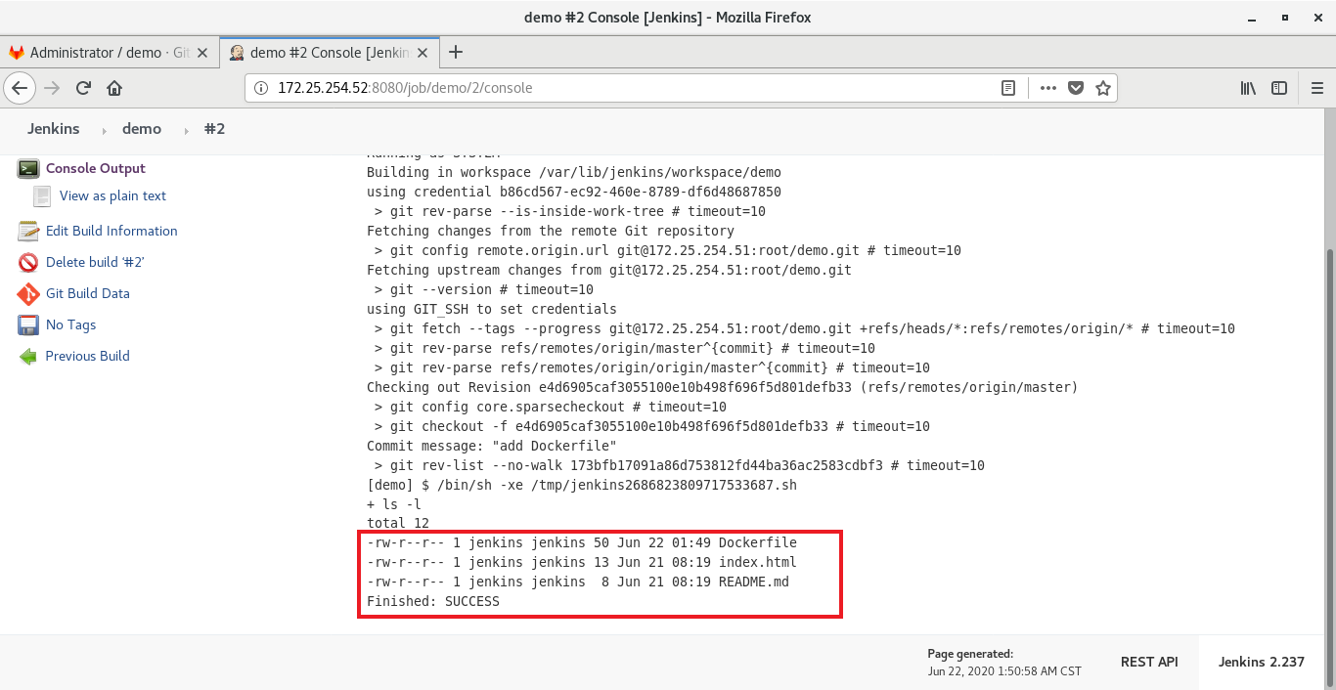Expand the demo breadcrumb arrow
This screenshot has width=1336, height=690.
(x=186, y=130)
